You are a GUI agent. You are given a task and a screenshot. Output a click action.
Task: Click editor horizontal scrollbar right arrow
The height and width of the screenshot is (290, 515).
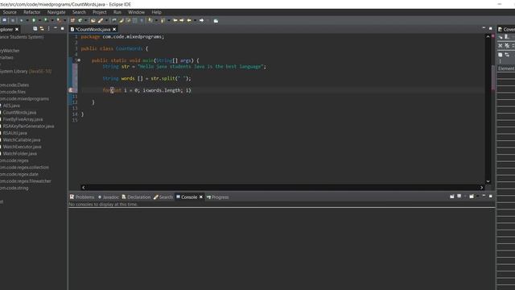481,188
